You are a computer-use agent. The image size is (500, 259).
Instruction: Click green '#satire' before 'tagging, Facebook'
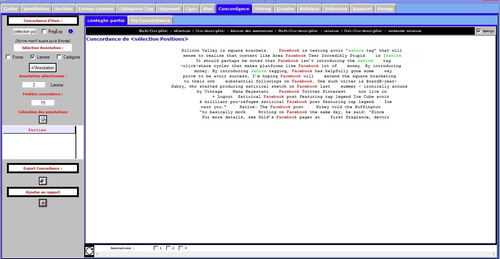pos(259,71)
